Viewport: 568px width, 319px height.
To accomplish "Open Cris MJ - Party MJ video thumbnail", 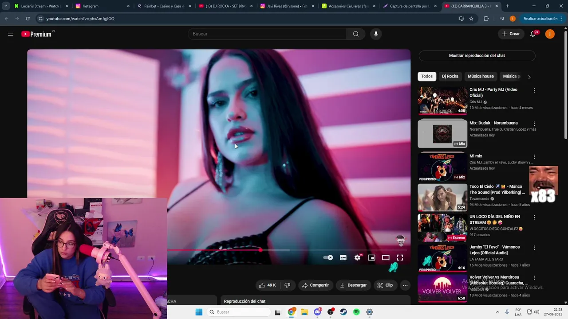I will click(x=442, y=101).
